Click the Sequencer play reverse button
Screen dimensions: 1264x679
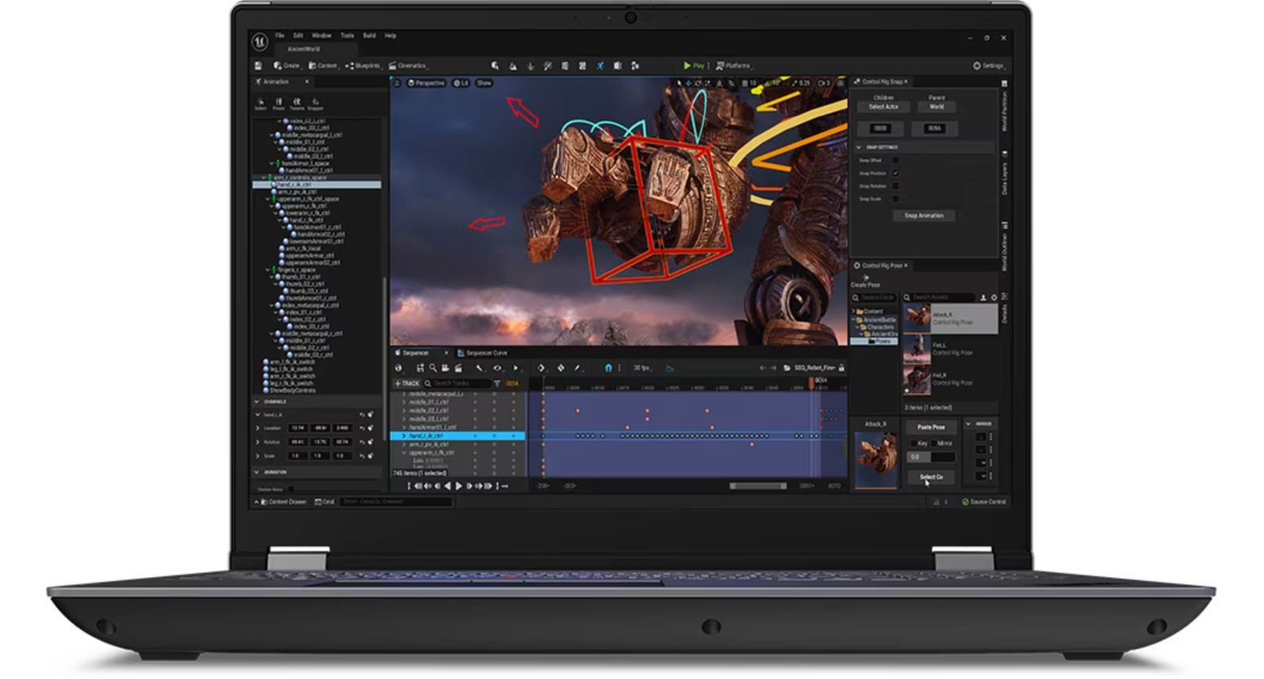[x=447, y=486]
